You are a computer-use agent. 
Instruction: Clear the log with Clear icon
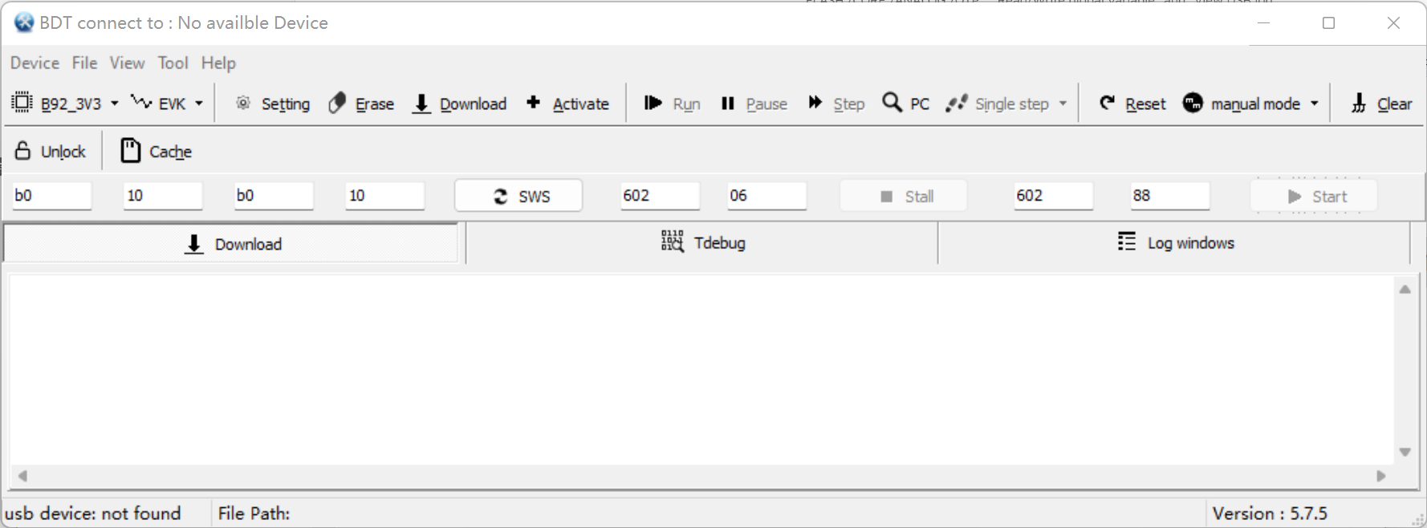[x=1358, y=104]
